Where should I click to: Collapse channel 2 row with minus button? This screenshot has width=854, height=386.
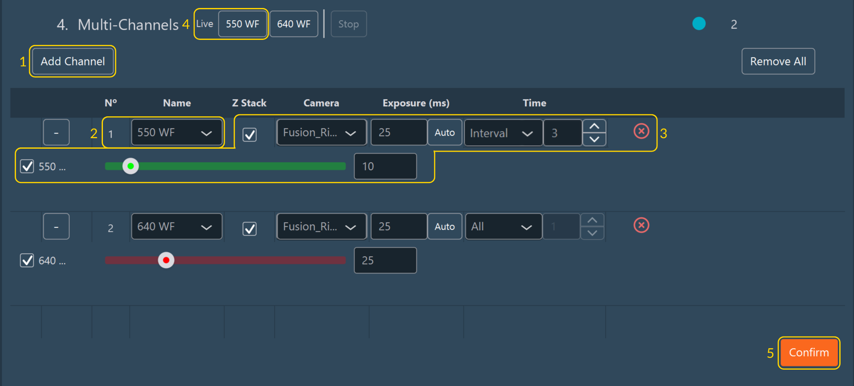56,227
